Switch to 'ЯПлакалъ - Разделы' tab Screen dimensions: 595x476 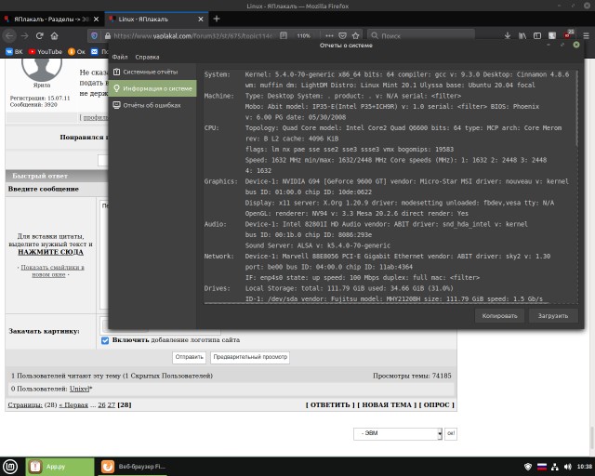click(51, 19)
